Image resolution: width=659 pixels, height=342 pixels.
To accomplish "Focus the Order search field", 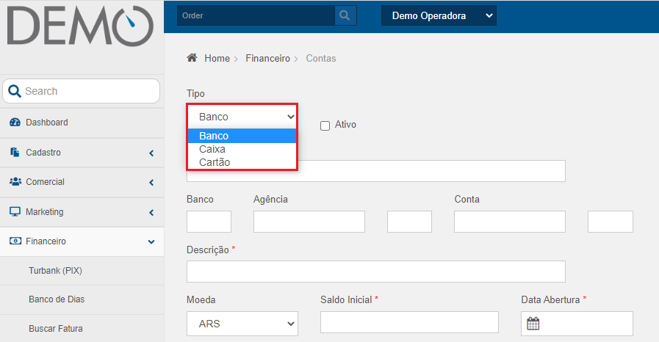I will 256,15.
